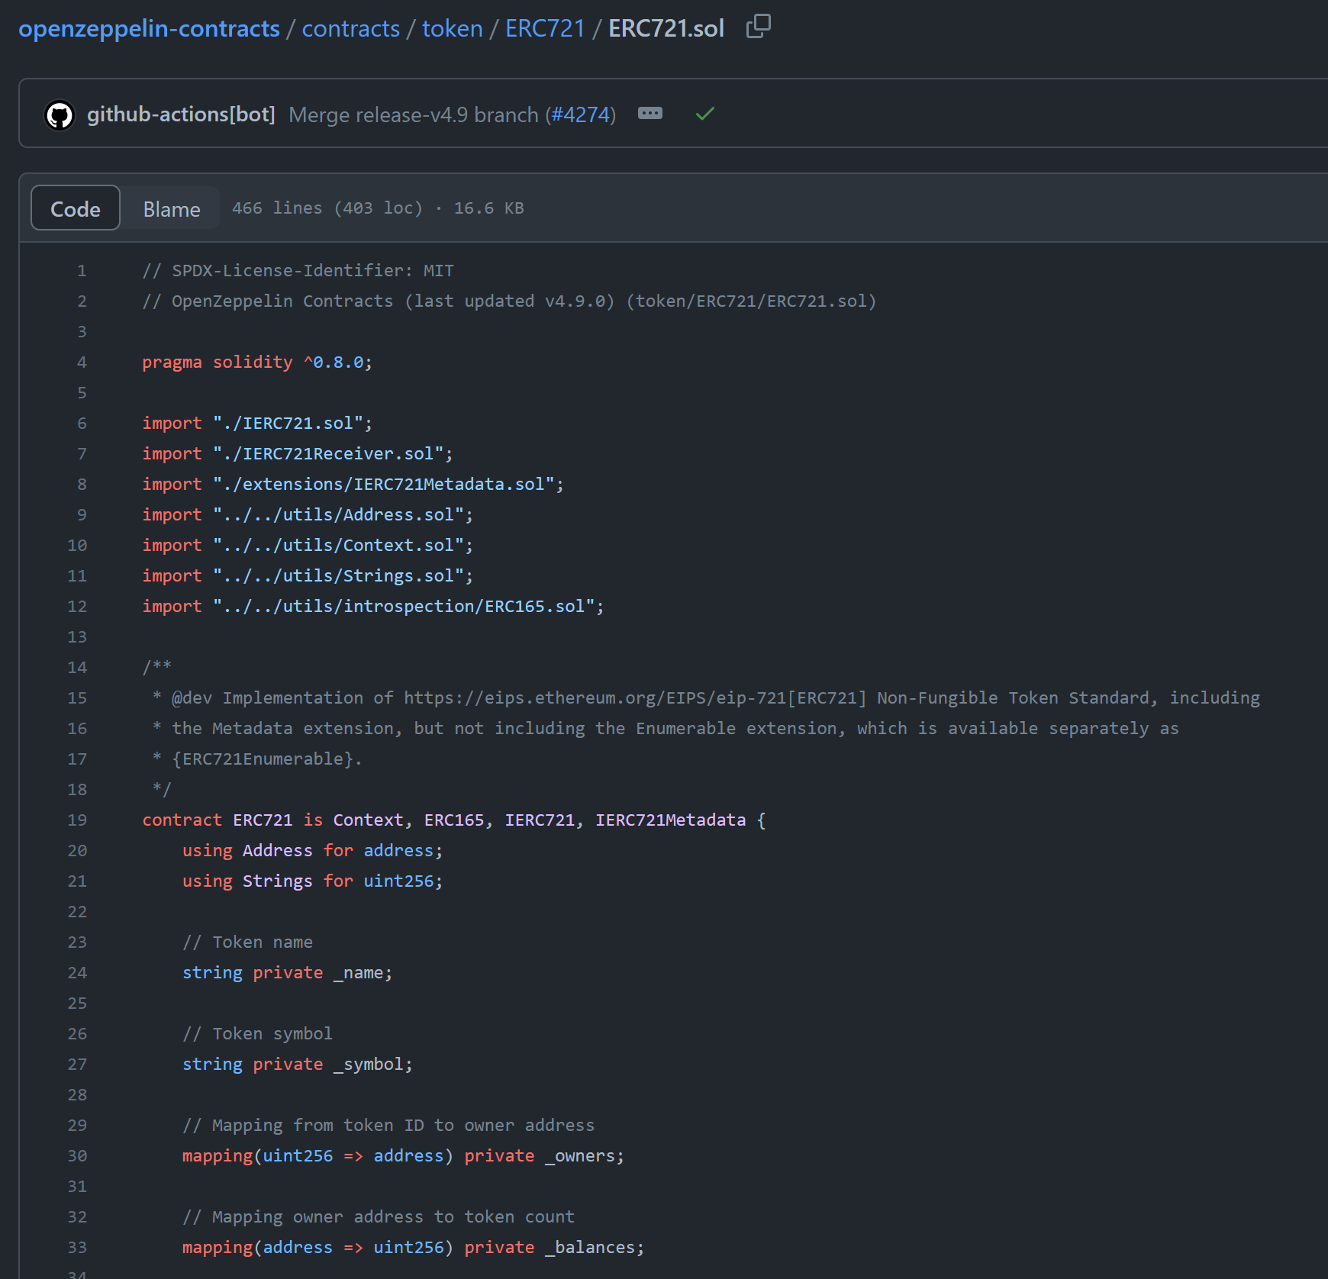1328x1279 pixels.
Task: View the Merge release-v4.9 branch commit
Action: pyautogui.click(x=413, y=114)
